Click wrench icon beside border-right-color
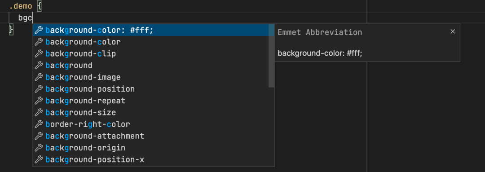Screen dimensions: 485x172 pos(38,124)
